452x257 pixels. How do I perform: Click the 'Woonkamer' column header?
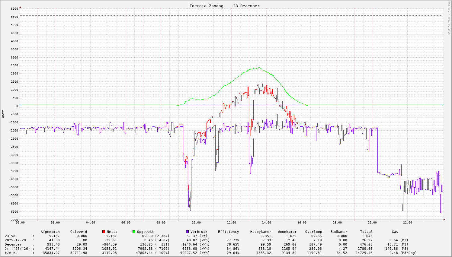point(287,232)
